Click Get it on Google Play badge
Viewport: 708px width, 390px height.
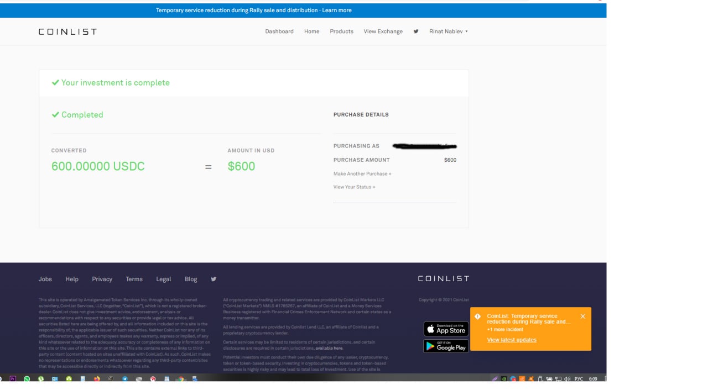click(446, 346)
